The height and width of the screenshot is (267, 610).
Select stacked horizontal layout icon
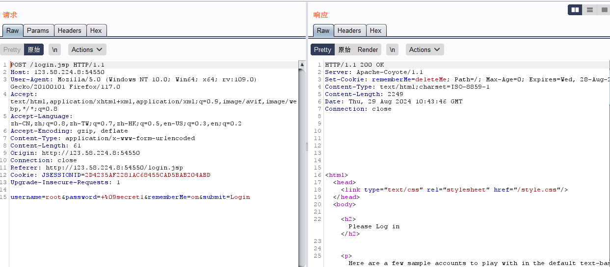[x=589, y=10]
